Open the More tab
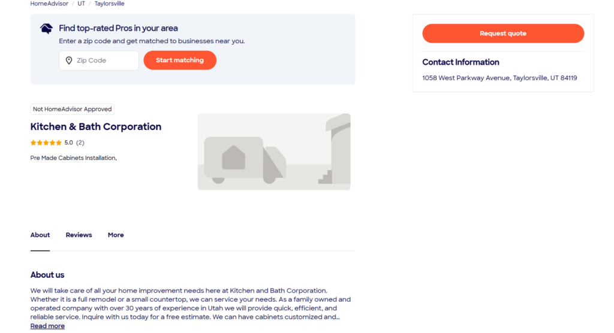The height and width of the screenshot is (333, 614). tap(116, 235)
